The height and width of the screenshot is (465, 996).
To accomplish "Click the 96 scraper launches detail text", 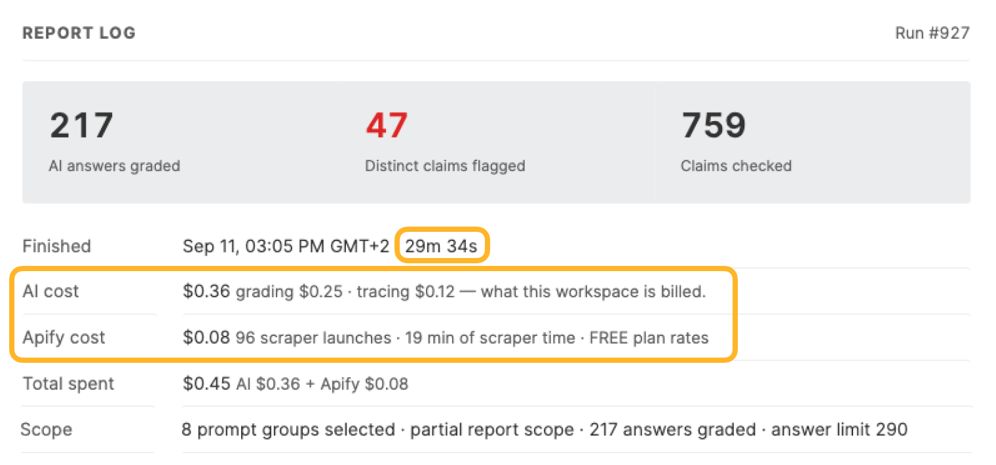I will point(472,338).
